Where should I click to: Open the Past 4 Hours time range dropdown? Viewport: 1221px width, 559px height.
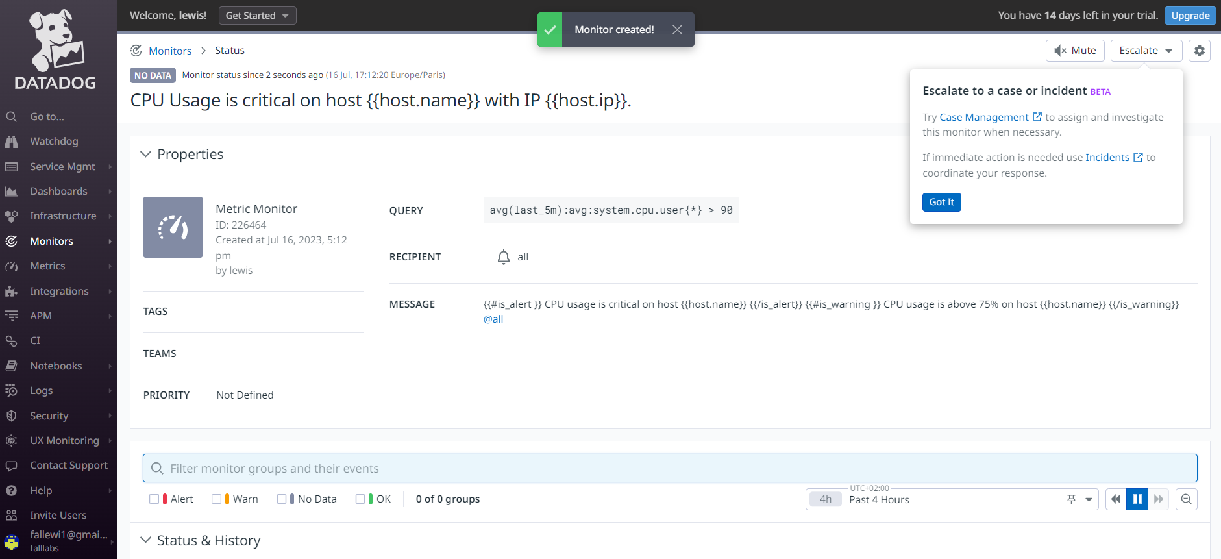[952, 499]
